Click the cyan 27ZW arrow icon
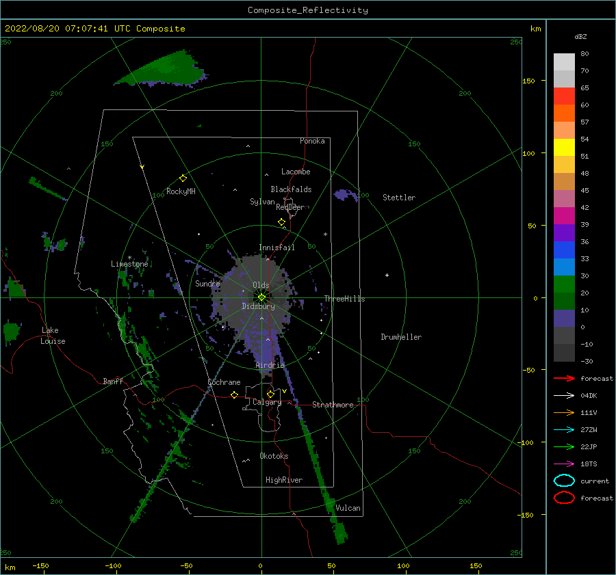 pyautogui.click(x=564, y=430)
